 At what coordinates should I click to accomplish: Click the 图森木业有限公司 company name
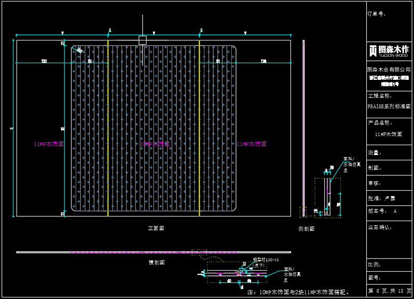(x=389, y=69)
